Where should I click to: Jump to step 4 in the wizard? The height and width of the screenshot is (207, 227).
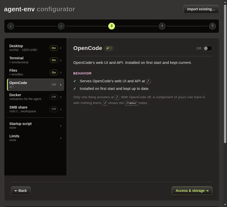[x=162, y=26]
